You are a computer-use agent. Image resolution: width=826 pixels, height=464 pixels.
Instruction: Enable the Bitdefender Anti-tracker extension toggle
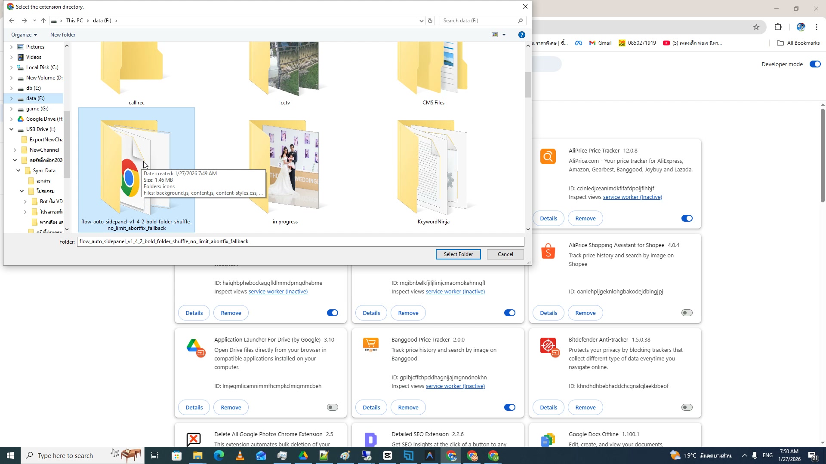coord(687,407)
